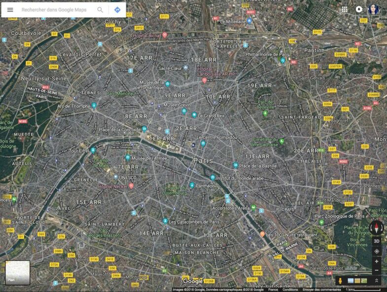Select the AccorHotels Arena marker
Viewport: 387px width, 292px height.
(253, 207)
